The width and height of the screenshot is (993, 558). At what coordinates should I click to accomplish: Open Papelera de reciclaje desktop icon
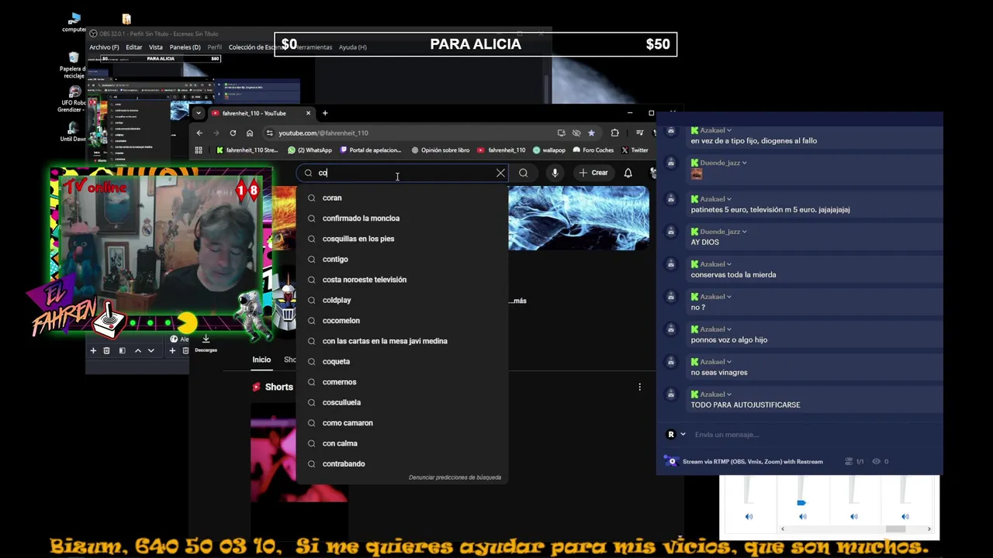coord(73,66)
